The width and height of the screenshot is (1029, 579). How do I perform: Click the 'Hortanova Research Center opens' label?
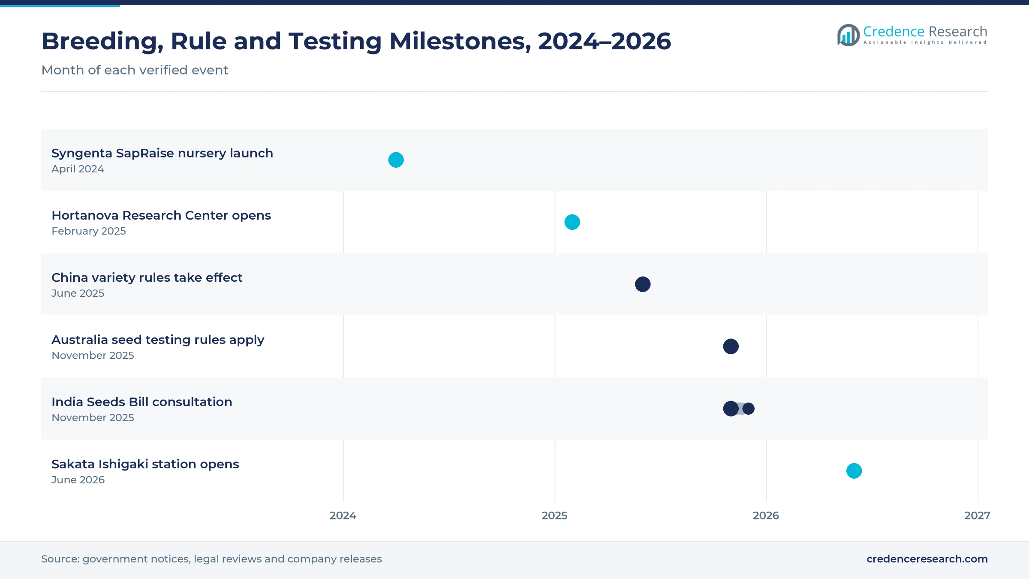click(161, 215)
